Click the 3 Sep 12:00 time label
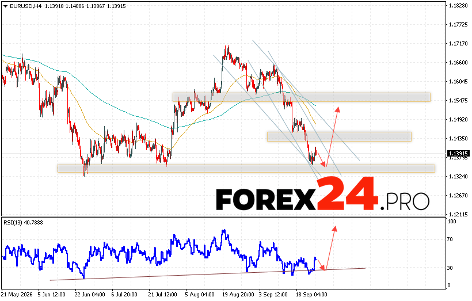The width and height of the screenshot is (472, 301). 274,294
